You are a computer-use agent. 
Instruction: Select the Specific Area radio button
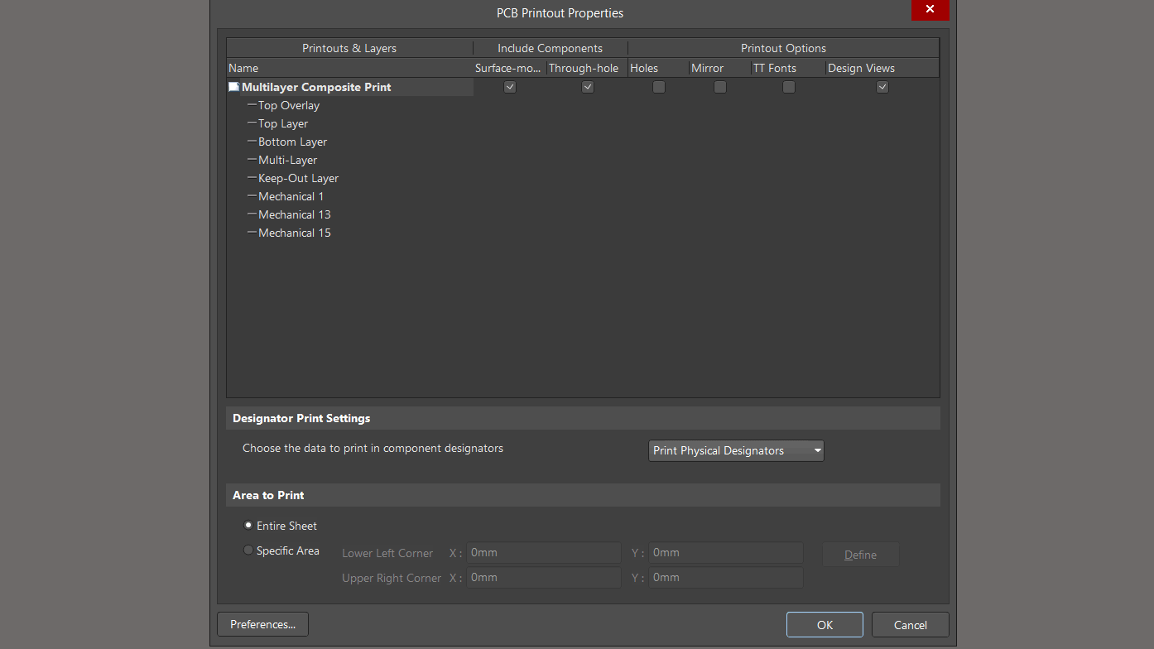point(248,550)
